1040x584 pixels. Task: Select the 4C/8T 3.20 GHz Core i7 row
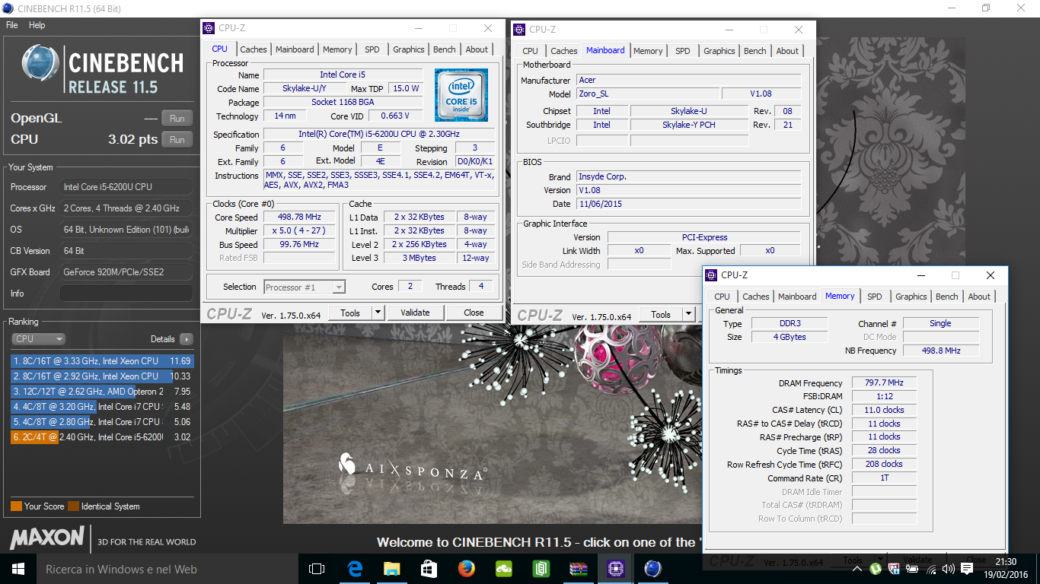[x=102, y=407]
